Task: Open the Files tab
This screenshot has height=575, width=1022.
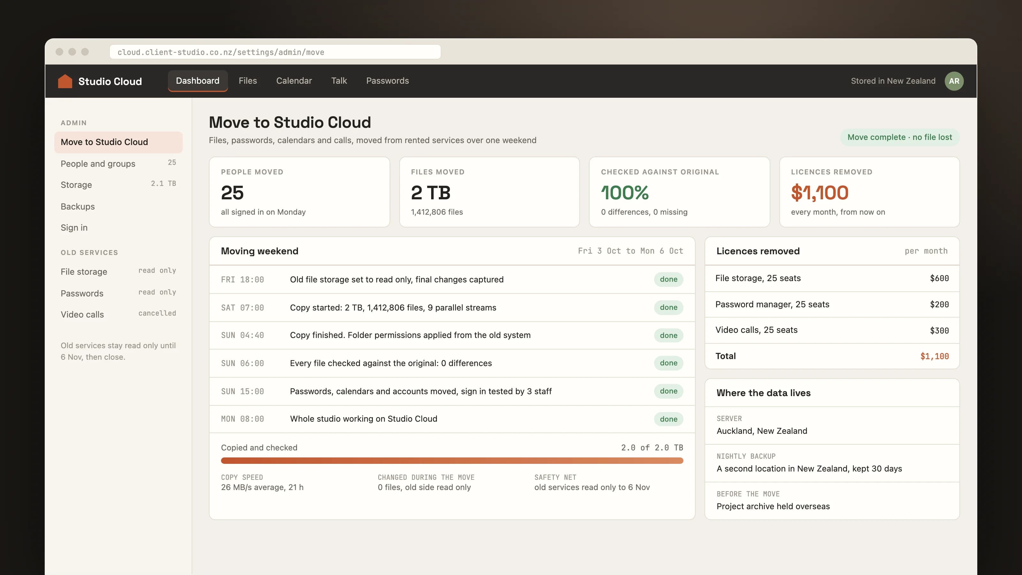Action: [x=248, y=80]
